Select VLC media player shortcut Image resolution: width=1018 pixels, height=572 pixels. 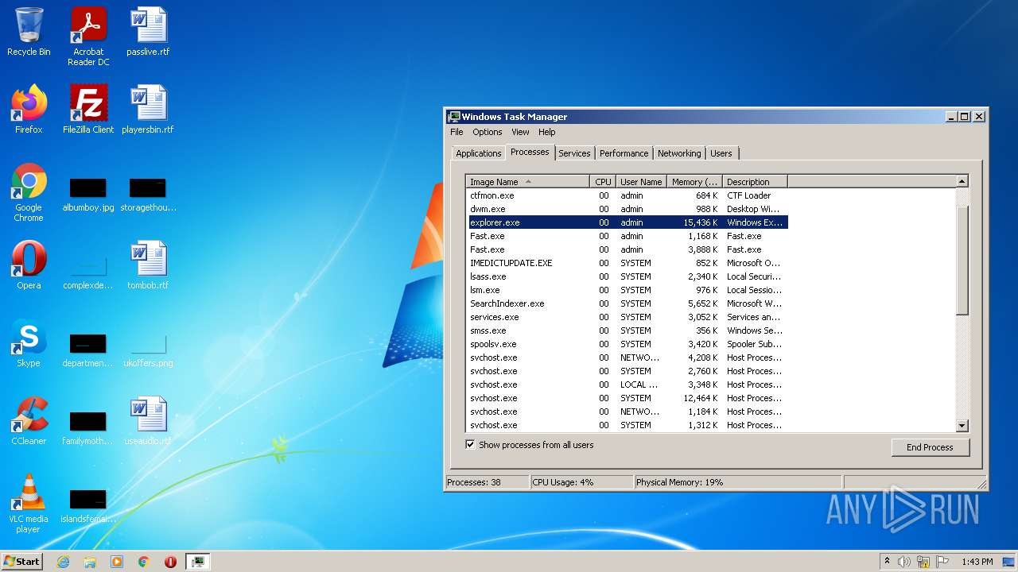[29, 504]
